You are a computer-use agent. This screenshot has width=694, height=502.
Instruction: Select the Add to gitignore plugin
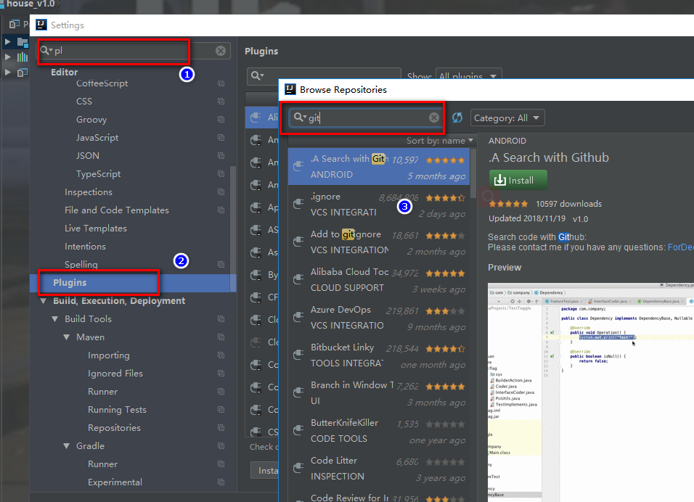point(379,242)
